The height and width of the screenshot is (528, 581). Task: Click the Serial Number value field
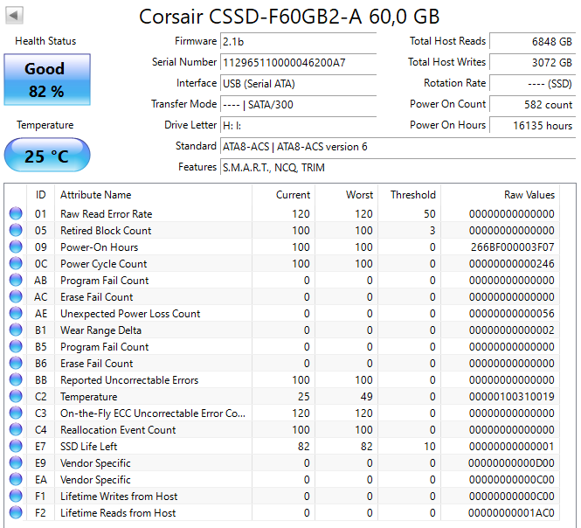[298, 62]
